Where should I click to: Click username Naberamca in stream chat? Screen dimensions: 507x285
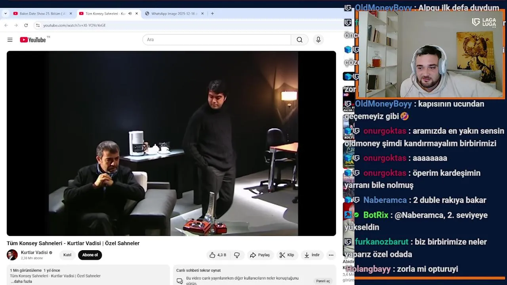tap(385, 200)
